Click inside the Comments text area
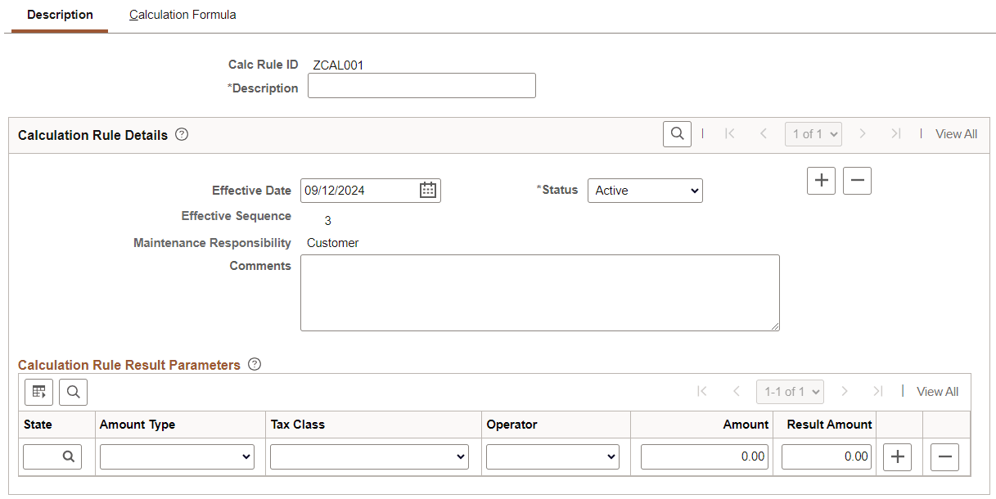The image size is (996, 499). click(x=540, y=293)
